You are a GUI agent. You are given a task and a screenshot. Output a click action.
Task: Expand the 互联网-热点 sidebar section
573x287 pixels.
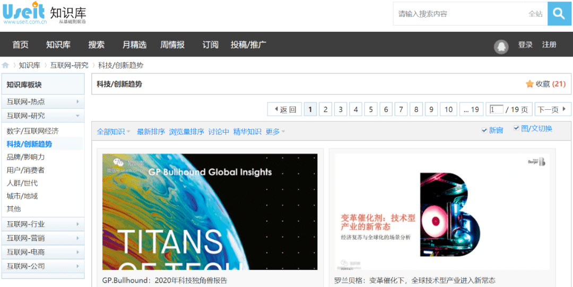click(x=43, y=102)
